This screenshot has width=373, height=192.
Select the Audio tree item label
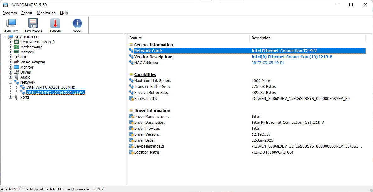point(25,77)
